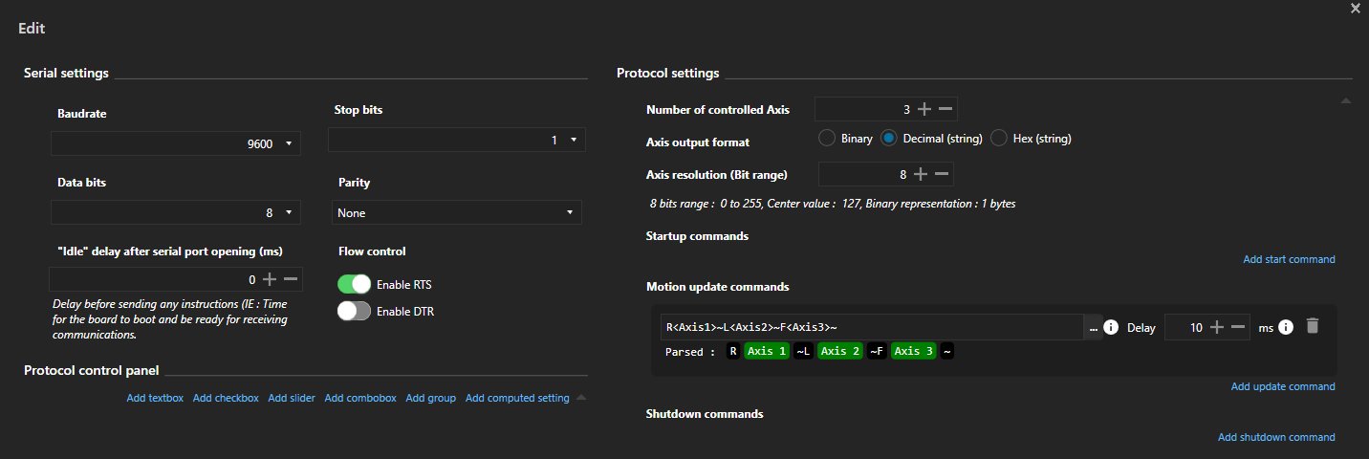The height and width of the screenshot is (459, 1369).
Task: Click Add combobox link
Action: pos(360,398)
